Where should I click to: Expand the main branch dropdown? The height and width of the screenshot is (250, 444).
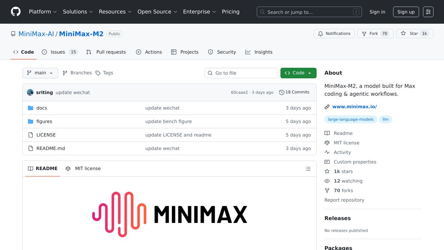coord(40,73)
